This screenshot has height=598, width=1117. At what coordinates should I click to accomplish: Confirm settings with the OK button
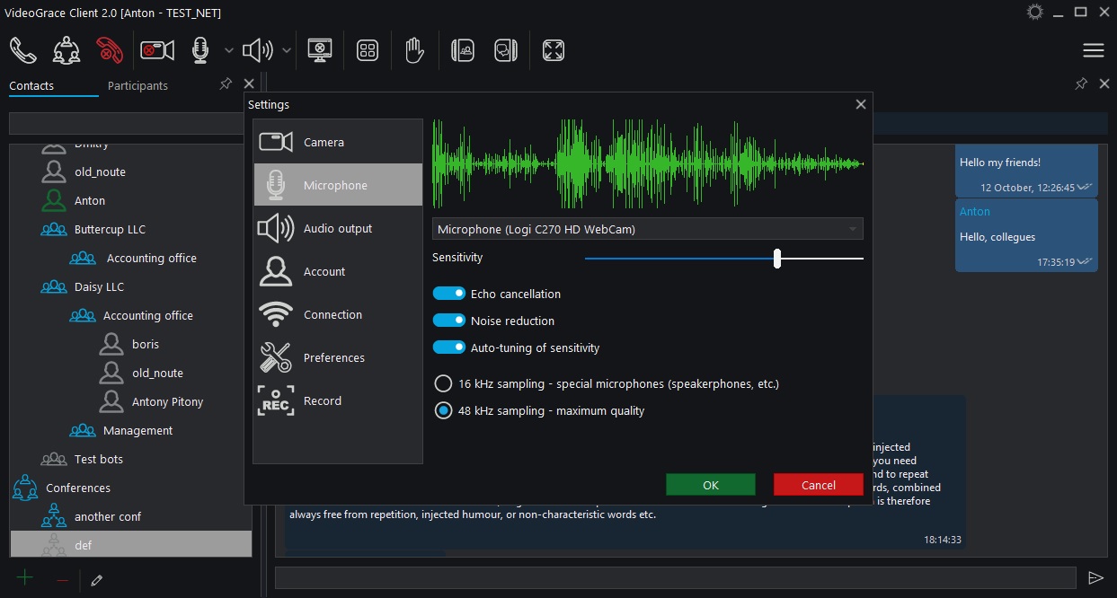(x=711, y=485)
